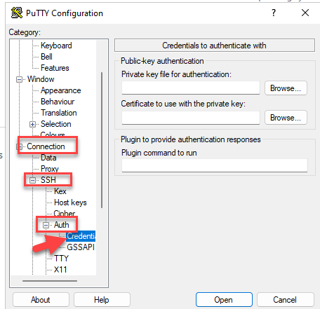Collapse the SSH tree node
The height and width of the screenshot is (309, 320).
pos(32,180)
